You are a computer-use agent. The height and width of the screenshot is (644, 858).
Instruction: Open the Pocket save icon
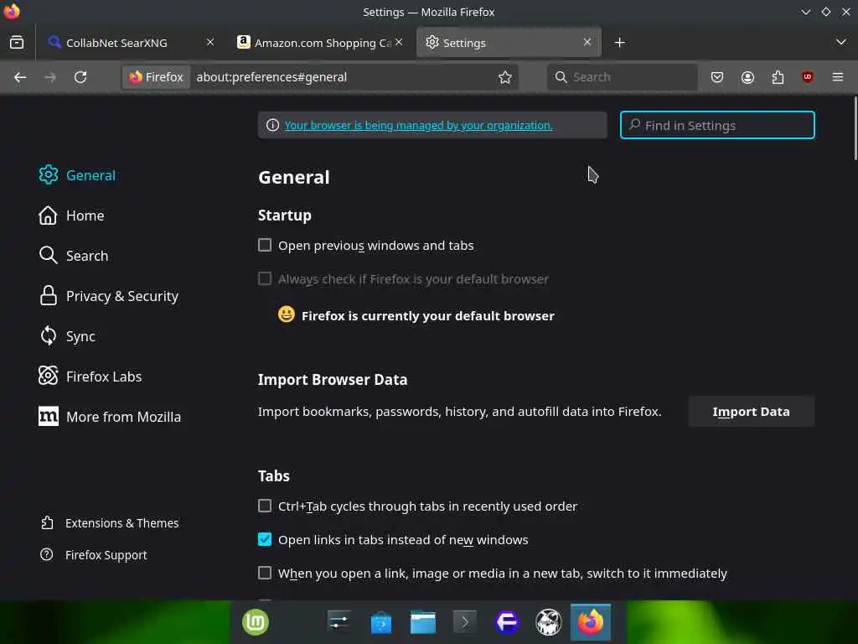pos(717,77)
